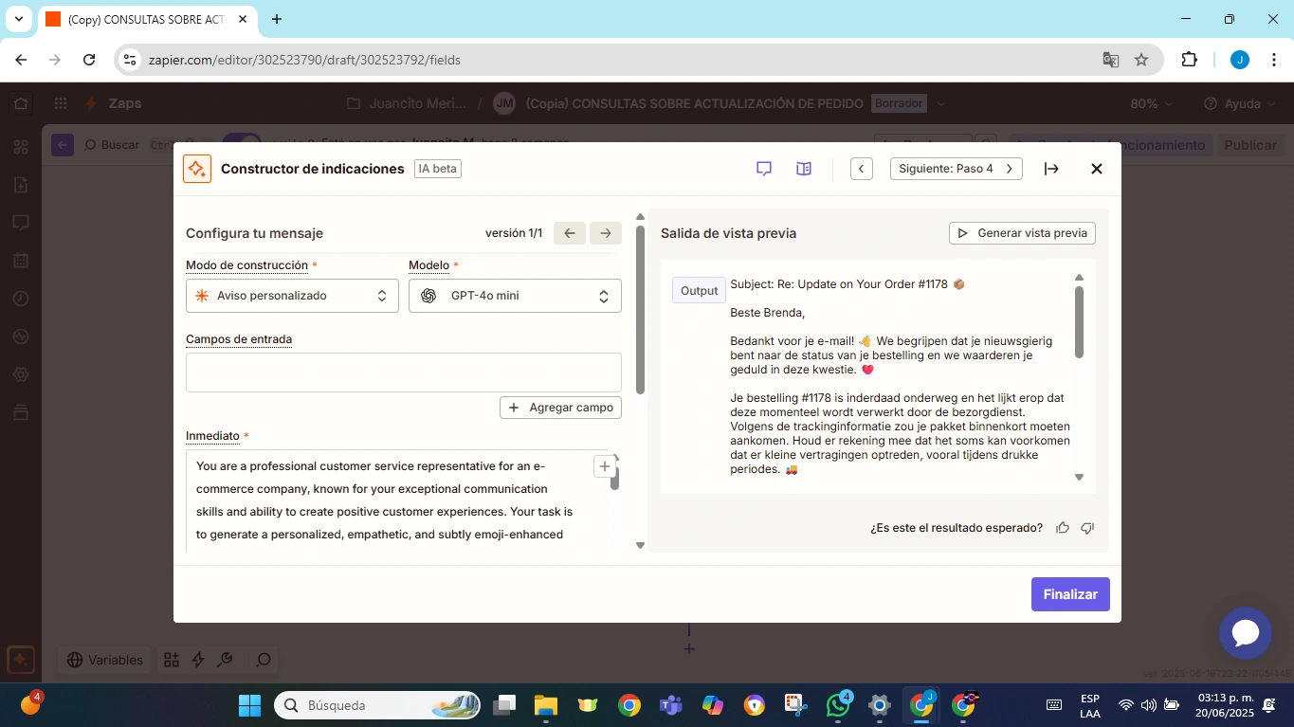Go to next prompt version arrow

(606, 233)
